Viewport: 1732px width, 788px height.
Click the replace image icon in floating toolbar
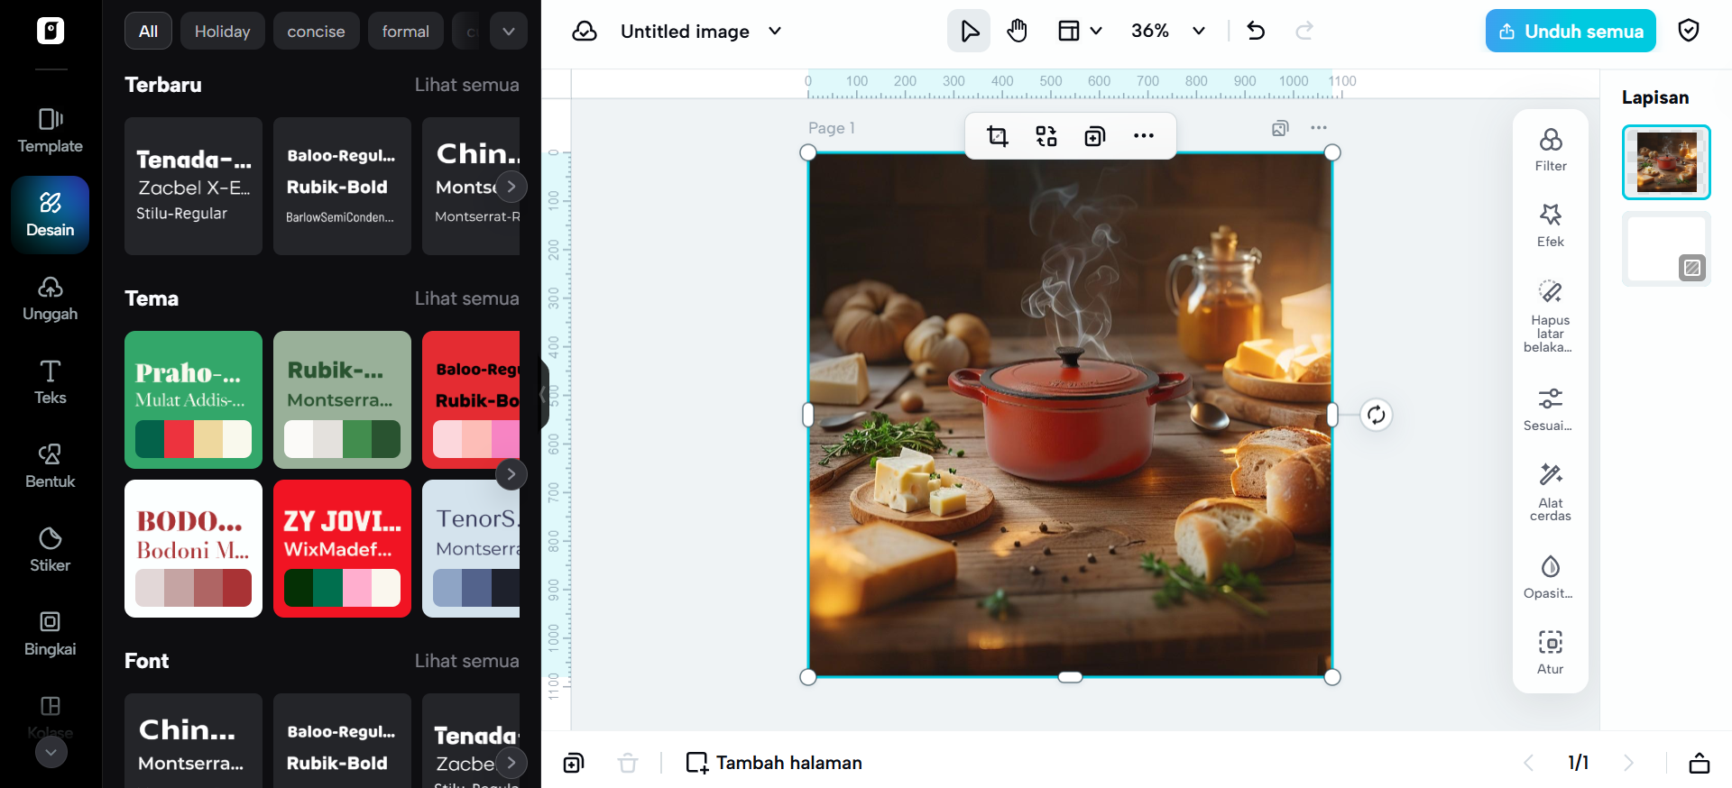(1046, 136)
